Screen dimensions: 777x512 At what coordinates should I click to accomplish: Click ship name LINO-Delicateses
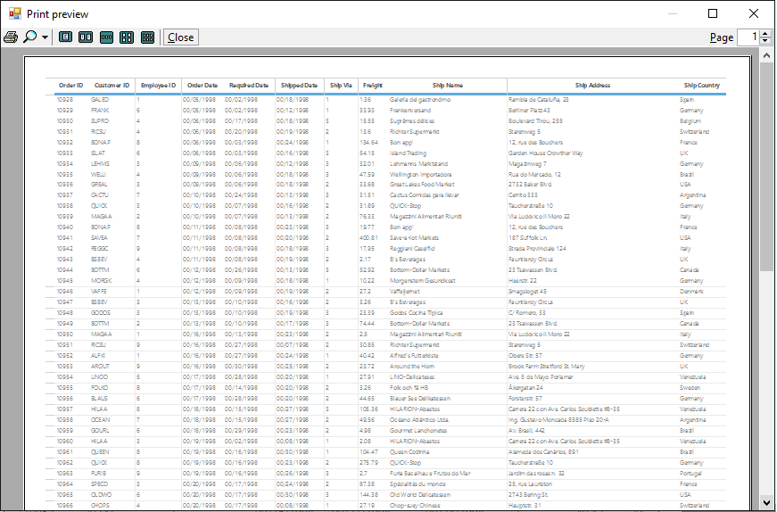point(412,377)
